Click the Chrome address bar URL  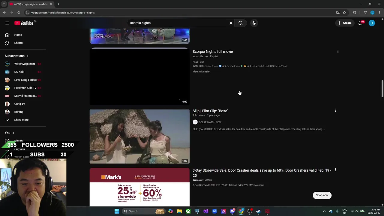tap(63, 13)
